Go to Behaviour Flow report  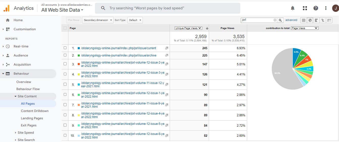[x=28, y=89]
